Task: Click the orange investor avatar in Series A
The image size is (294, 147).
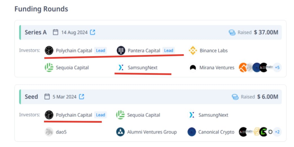Action: coord(243,67)
